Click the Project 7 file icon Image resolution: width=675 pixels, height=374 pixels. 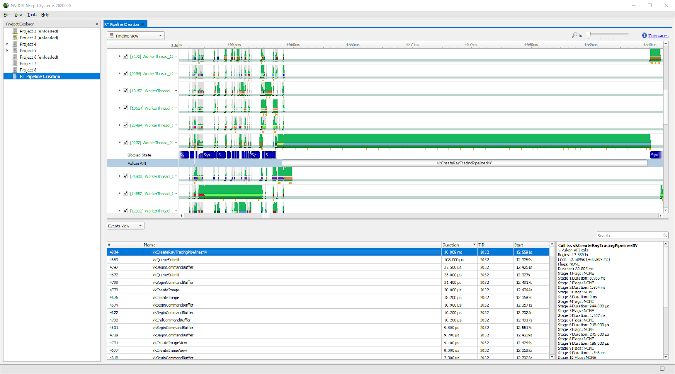[15, 63]
